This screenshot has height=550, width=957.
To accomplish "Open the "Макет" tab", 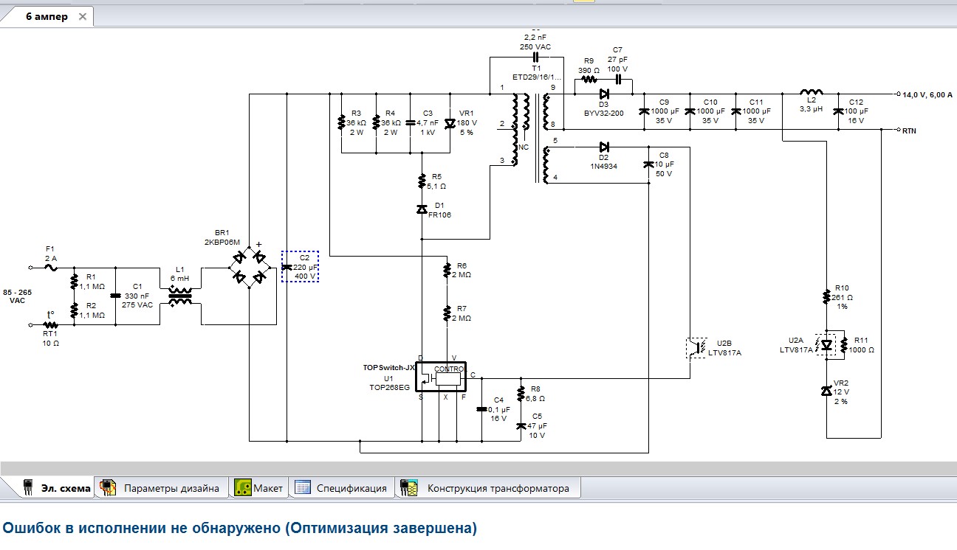I will pos(258,488).
